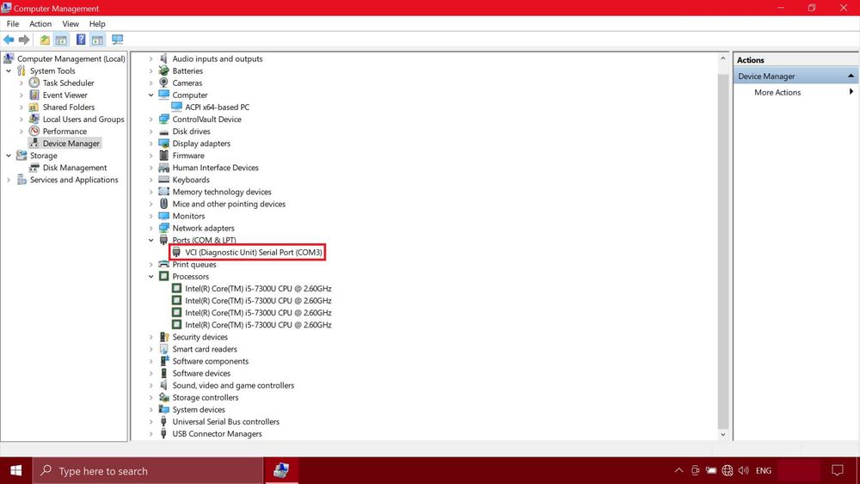
Task: Select Computer Management (Local) root
Action: point(71,58)
